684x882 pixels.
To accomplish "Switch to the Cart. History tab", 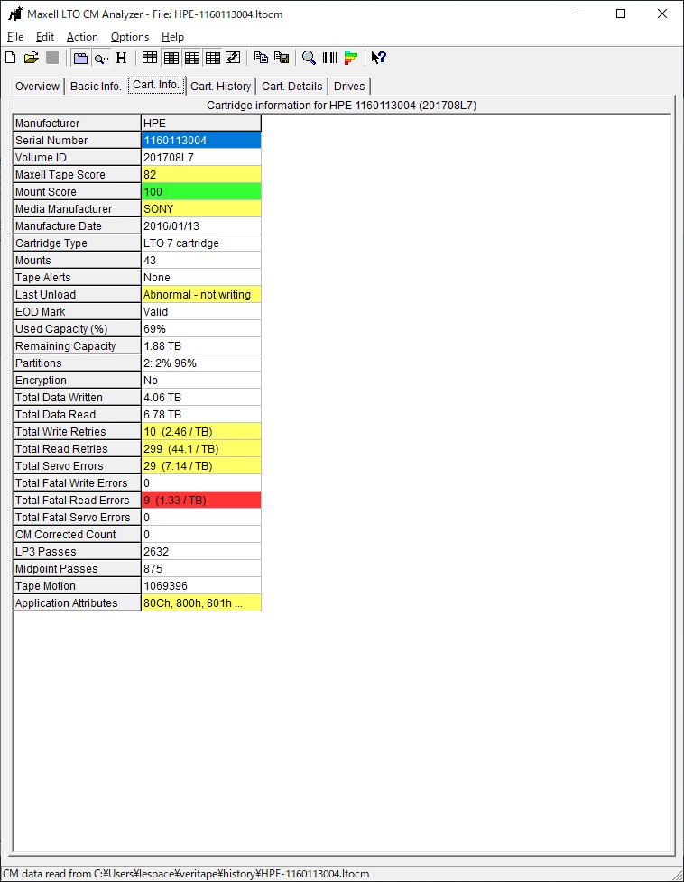I will point(221,86).
